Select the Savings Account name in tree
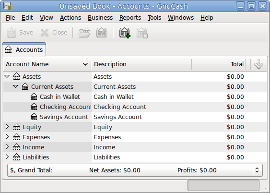 (x=64, y=117)
